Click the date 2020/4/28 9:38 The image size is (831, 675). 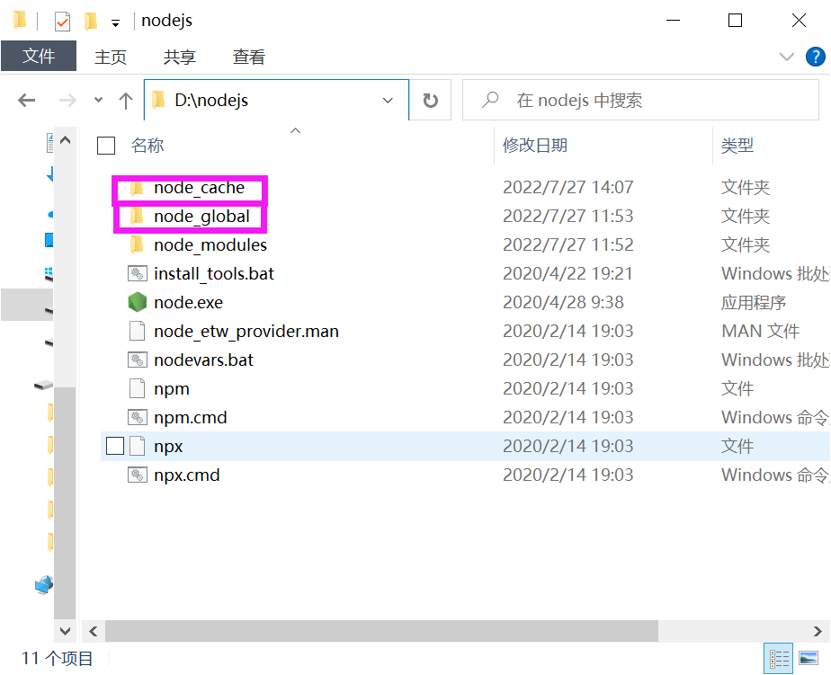563,302
